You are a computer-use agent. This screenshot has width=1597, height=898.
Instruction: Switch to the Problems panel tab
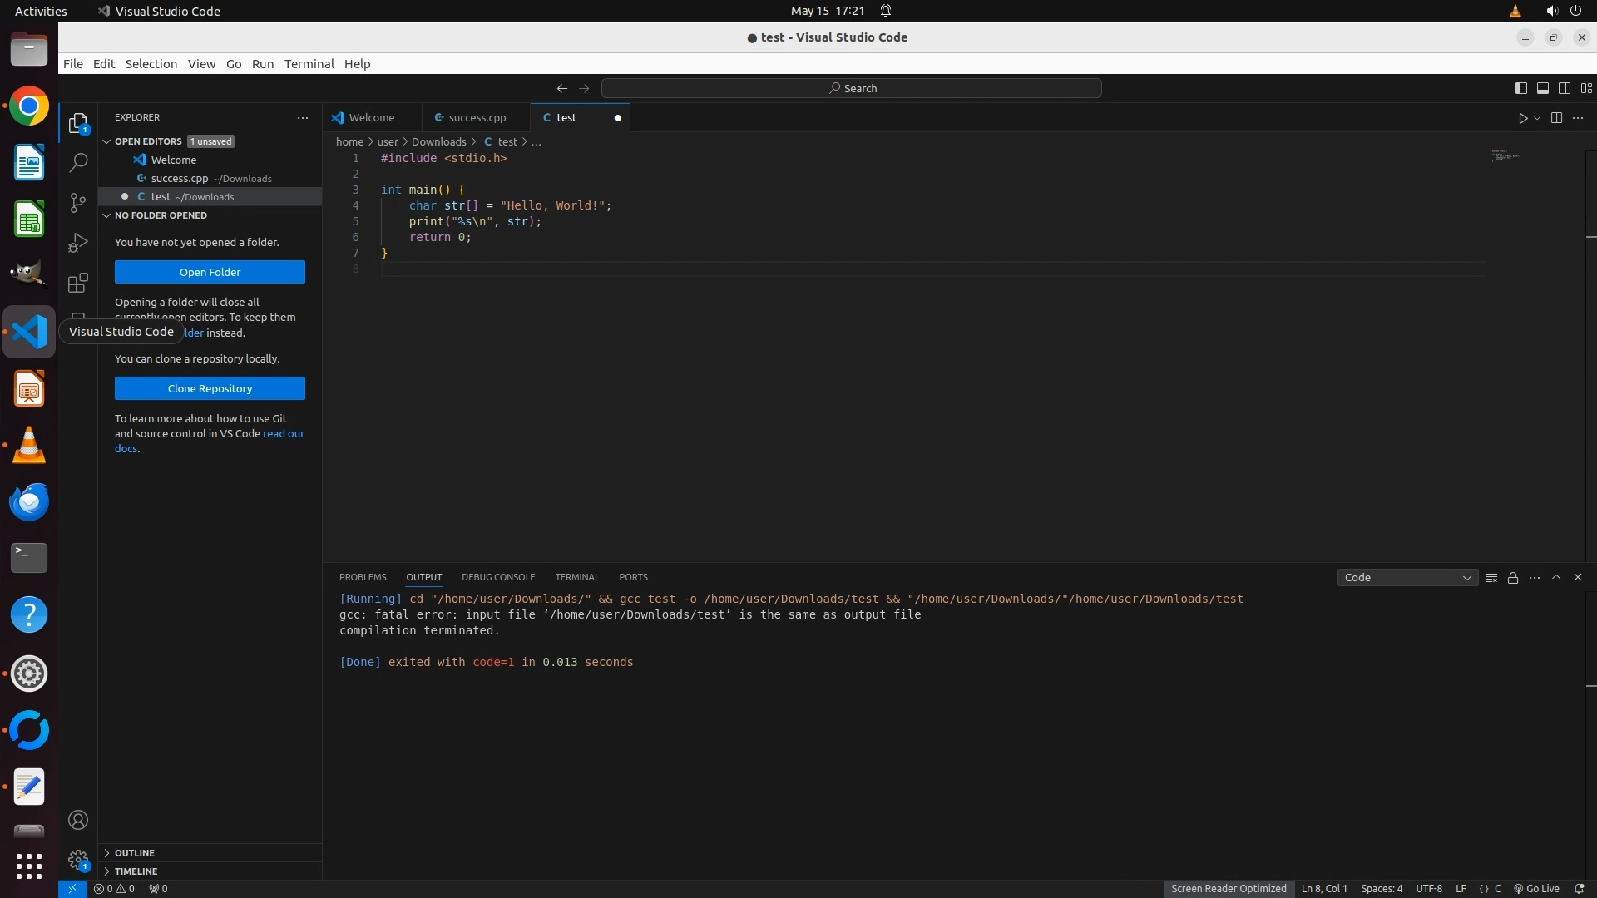363,577
